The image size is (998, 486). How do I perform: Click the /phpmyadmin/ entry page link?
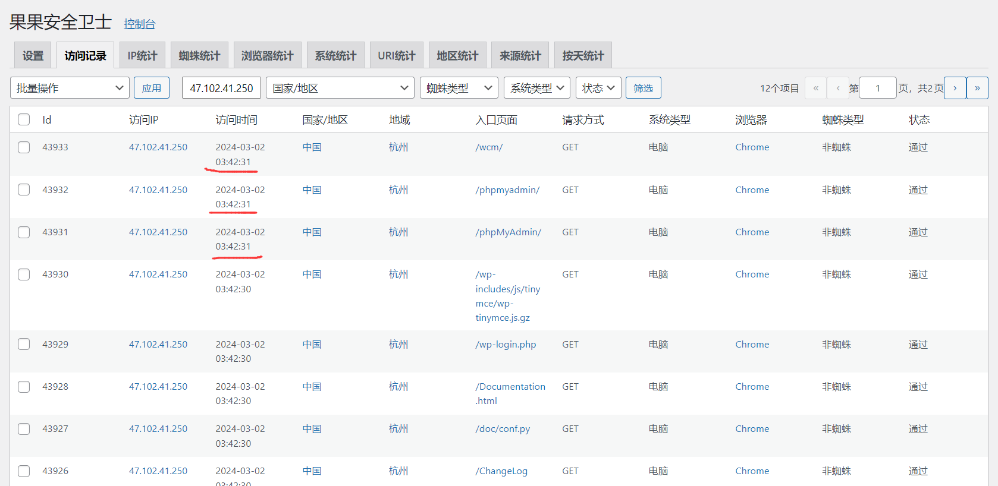click(x=507, y=190)
